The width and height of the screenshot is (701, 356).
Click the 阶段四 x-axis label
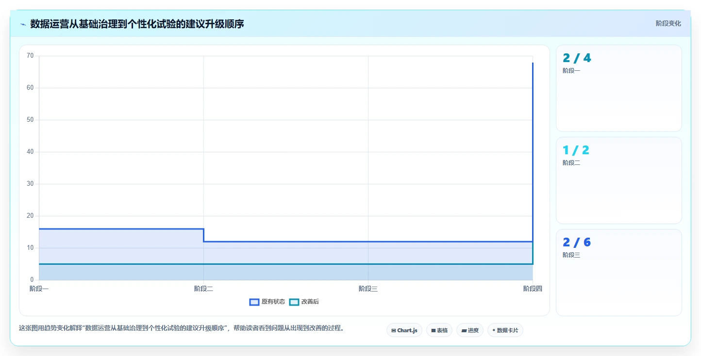[x=533, y=289]
